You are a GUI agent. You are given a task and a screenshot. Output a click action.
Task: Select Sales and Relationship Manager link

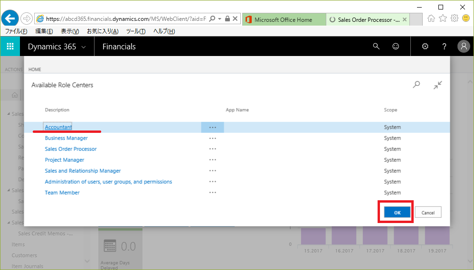click(83, 171)
